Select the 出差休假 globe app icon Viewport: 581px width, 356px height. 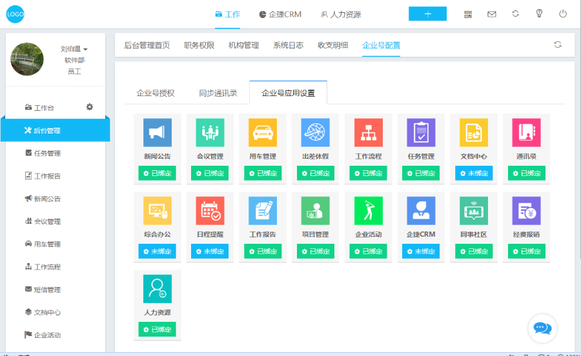point(316,132)
